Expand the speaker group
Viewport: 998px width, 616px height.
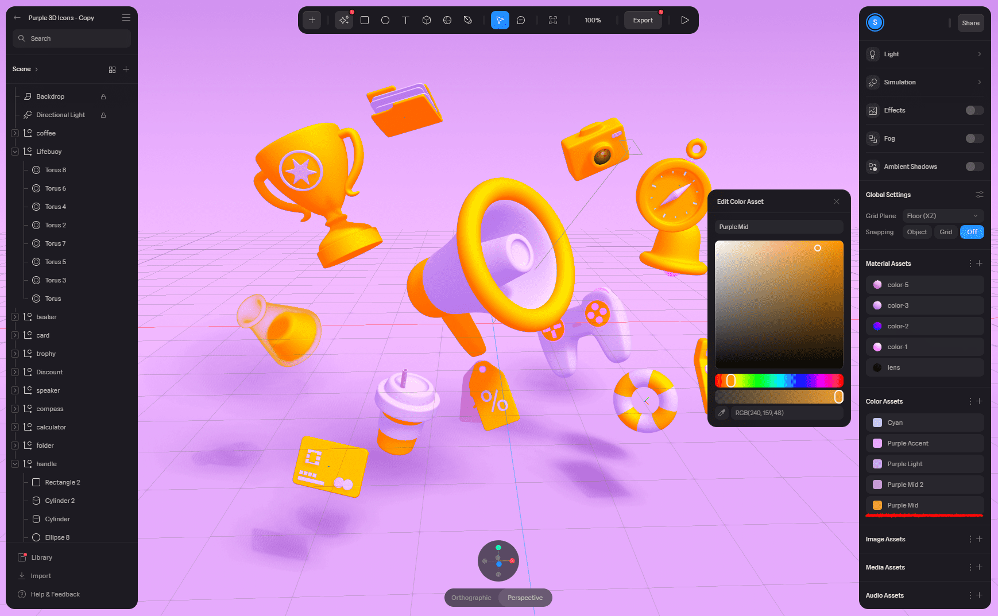[15, 390]
